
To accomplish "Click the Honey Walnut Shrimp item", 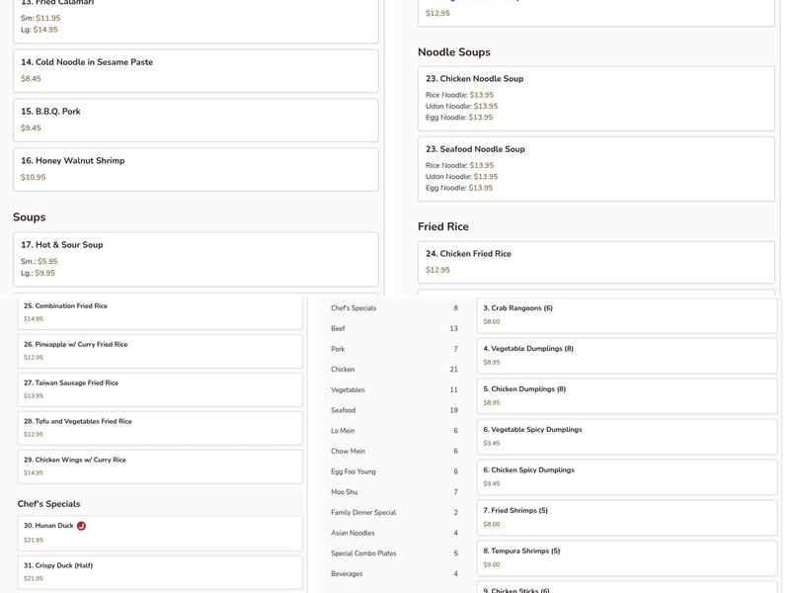I will point(196,169).
